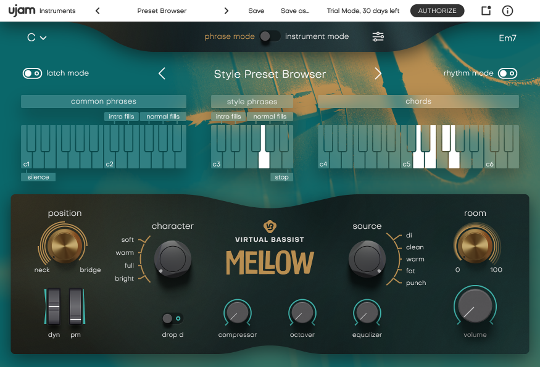Click the c2 key

110,160
